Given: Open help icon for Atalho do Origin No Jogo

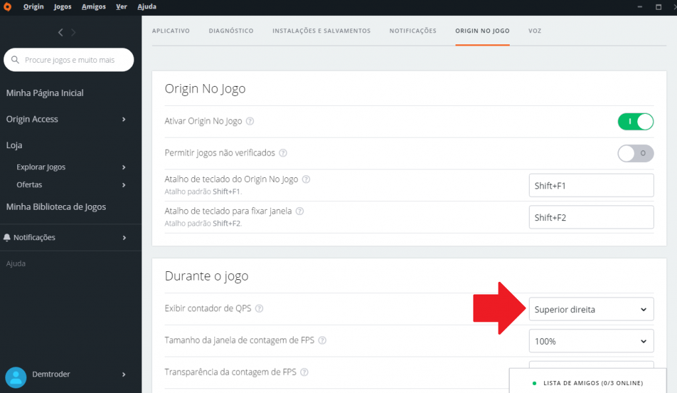Looking at the screenshot, I should click(x=306, y=179).
